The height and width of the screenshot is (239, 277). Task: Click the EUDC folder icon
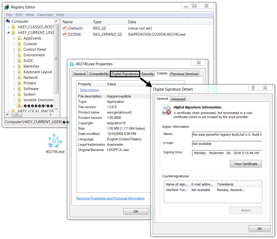pyautogui.click(x=19, y=60)
